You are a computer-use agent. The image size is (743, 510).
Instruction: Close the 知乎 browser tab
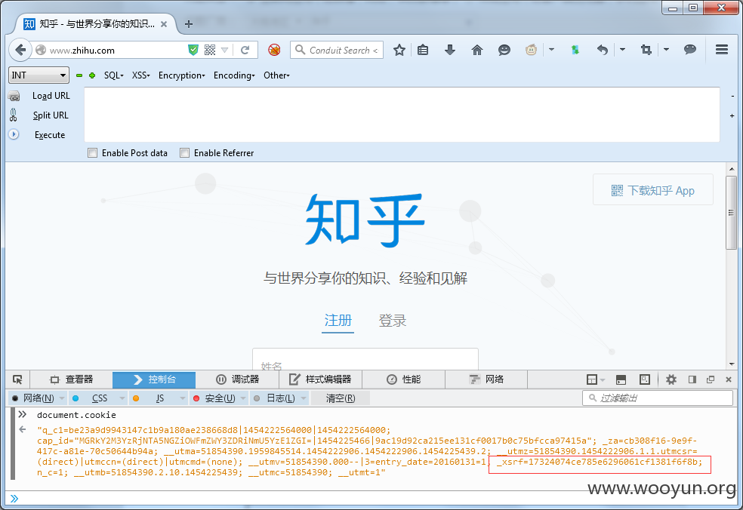pos(164,24)
